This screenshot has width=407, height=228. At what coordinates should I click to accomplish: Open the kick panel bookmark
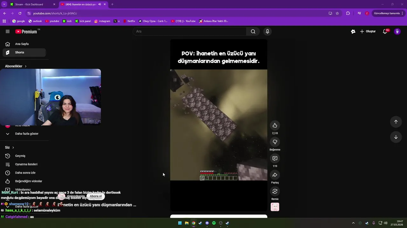tap(83, 21)
